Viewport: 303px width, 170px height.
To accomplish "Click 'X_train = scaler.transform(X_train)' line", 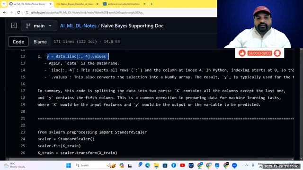I will click(77, 153).
